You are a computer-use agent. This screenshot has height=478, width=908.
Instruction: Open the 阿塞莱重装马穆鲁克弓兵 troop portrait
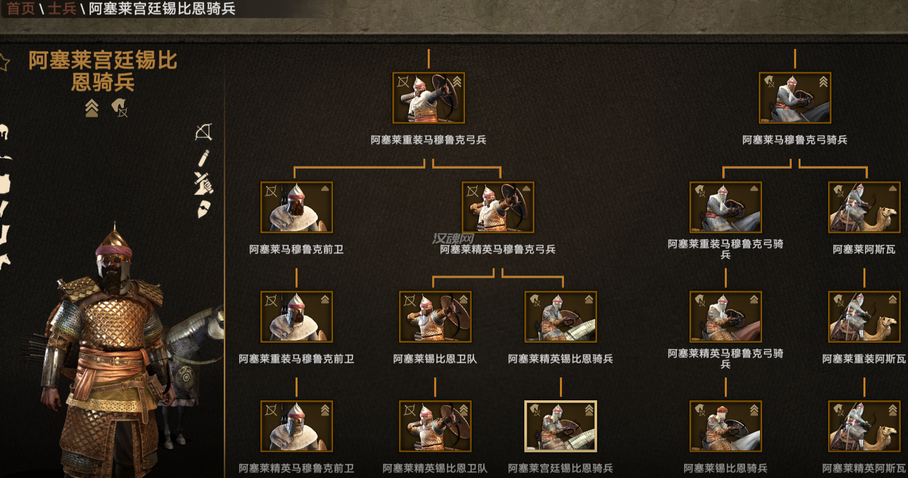click(429, 98)
